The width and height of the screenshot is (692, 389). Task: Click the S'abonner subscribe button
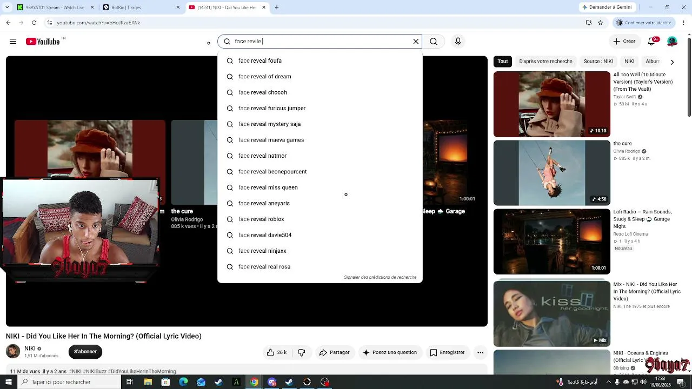click(85, 352)
